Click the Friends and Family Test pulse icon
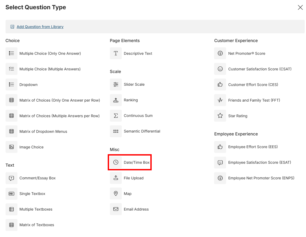Viewport: 306px width, 237px height. (220, 100)
